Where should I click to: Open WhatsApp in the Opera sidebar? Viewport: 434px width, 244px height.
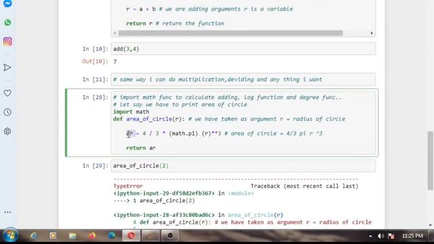pyautogui.click(x=7, y=22)
